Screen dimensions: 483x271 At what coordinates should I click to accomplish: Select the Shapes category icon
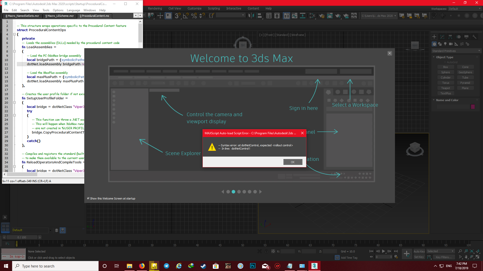440,44
